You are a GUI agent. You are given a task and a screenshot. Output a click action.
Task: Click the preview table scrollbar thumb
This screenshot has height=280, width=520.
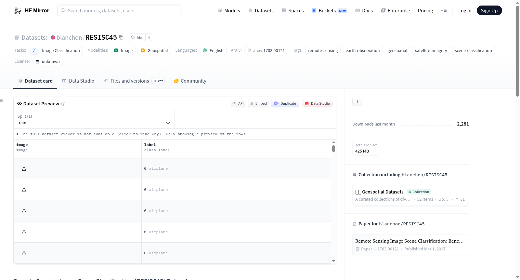coord(333,149)
